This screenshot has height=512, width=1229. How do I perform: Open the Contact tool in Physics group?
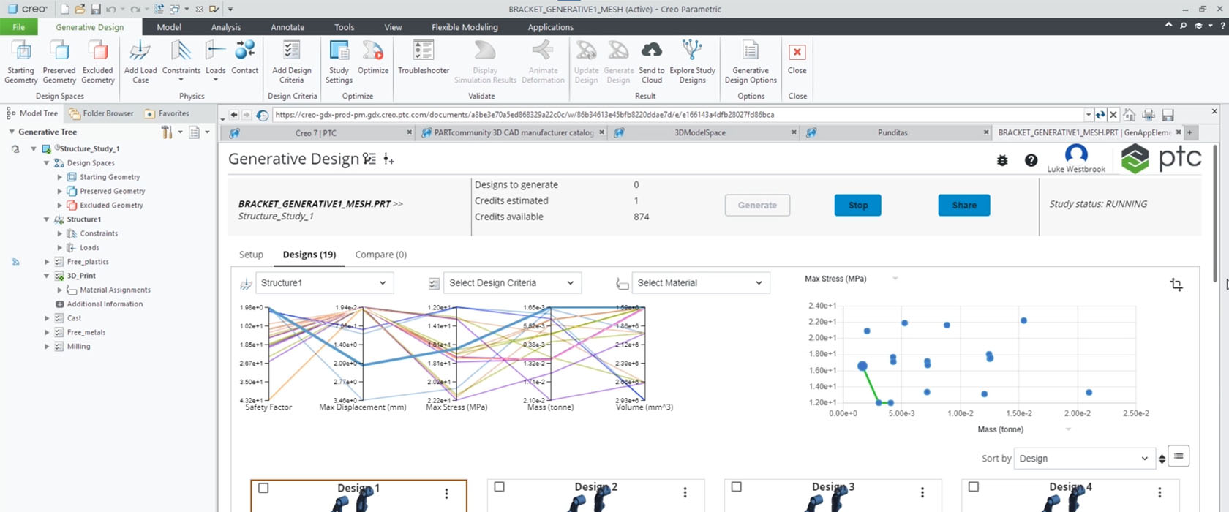click(244, 58)
